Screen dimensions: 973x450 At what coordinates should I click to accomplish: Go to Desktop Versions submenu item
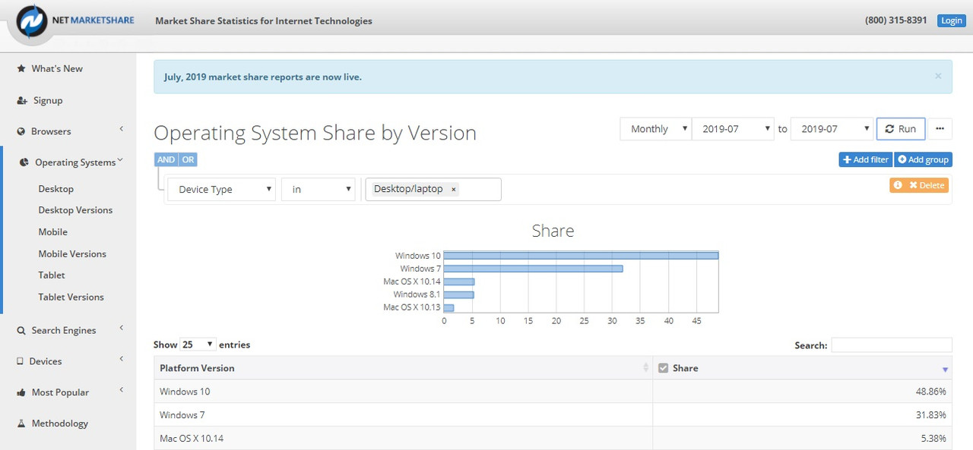(x=75, y=210)
